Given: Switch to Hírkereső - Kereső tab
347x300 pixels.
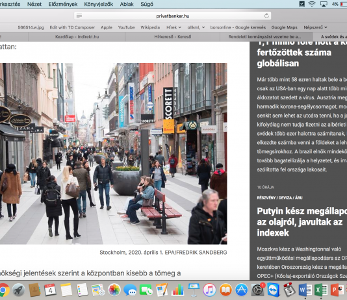Looking at the screenshot, I should point(173,37).
